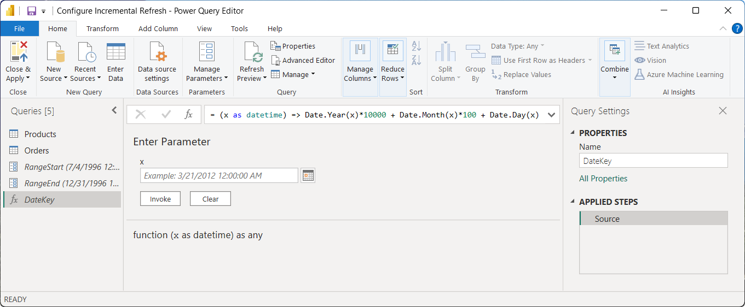Click the help question mark icon
Image resolution: width=745 pixels, height=307 pixels.
pyautogui.click(x=737, y=28)
